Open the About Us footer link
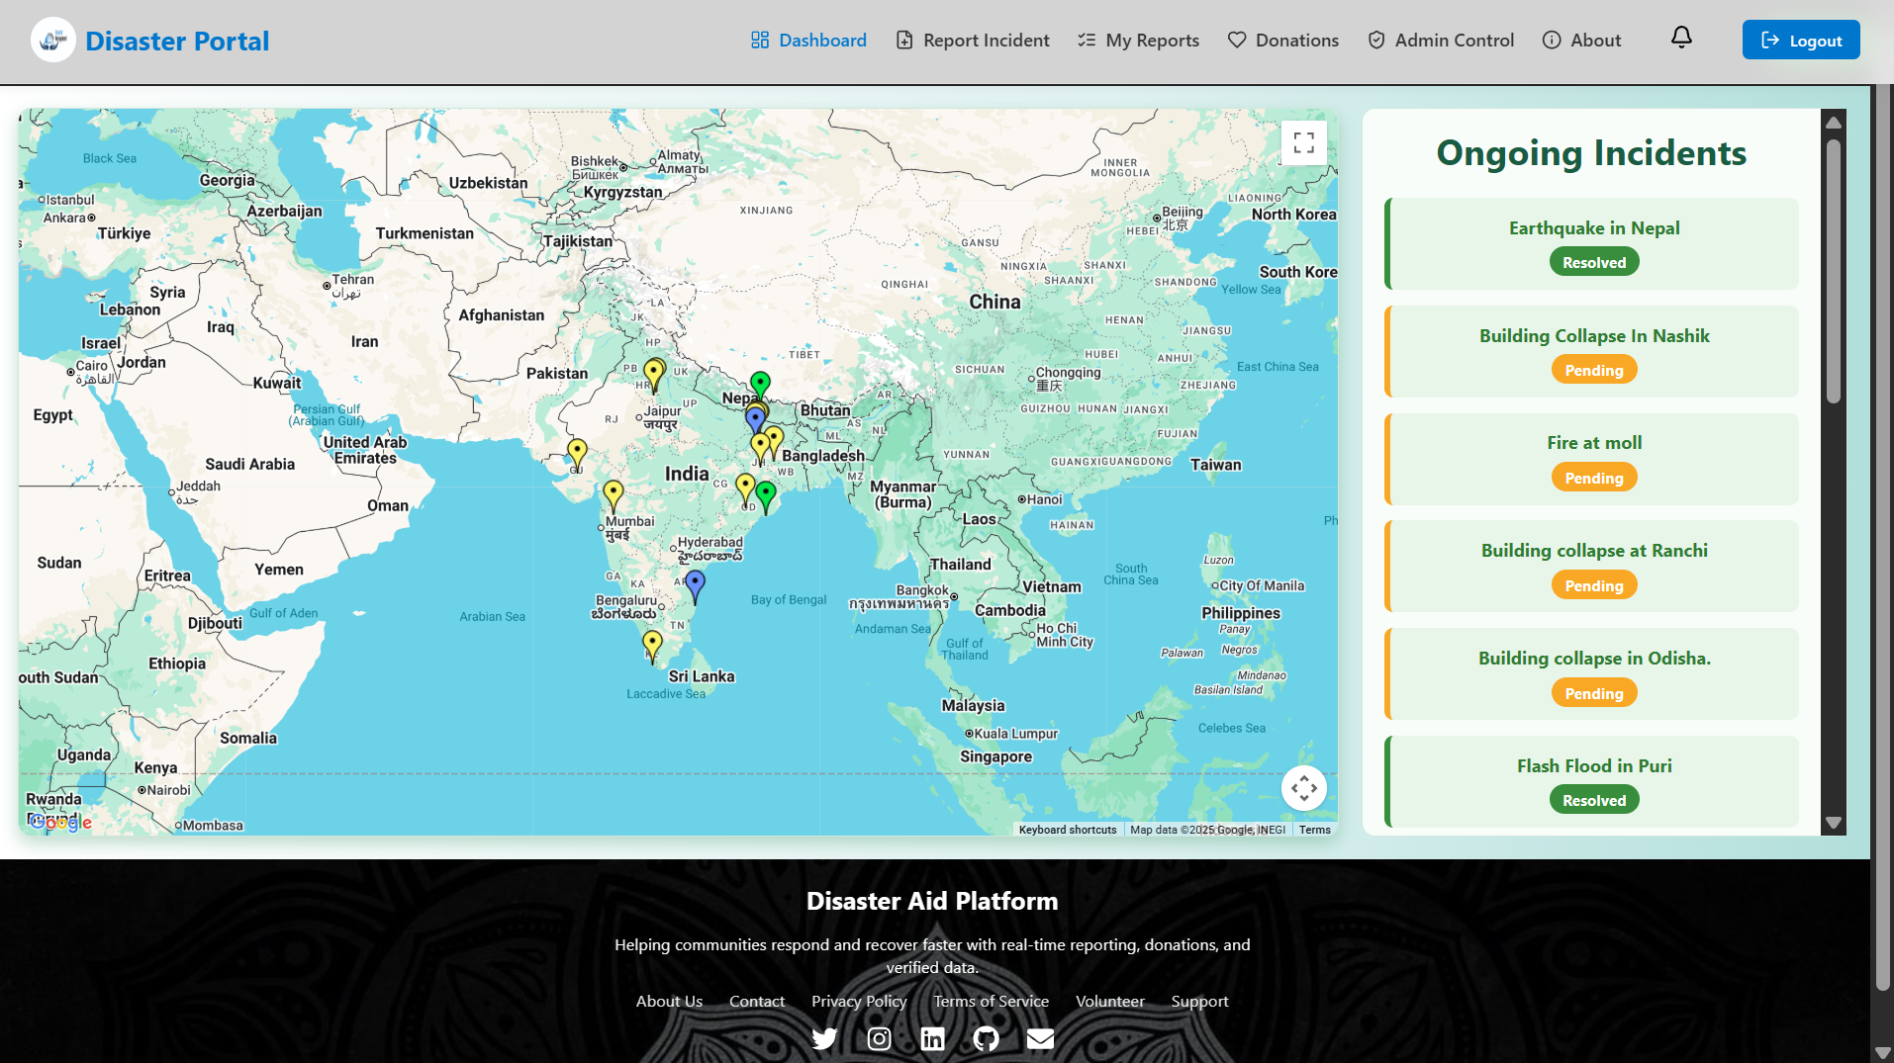 [669, 1001]
